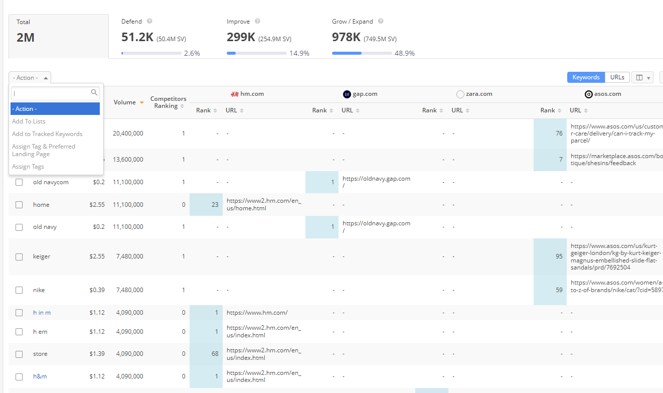This screenshot has width=663, height=393.
Task: Open the 'h in m' keyword link
Action: point(42,313)
